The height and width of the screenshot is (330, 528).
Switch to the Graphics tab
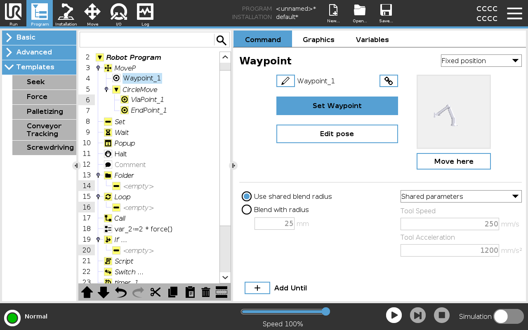pos(318,40)
